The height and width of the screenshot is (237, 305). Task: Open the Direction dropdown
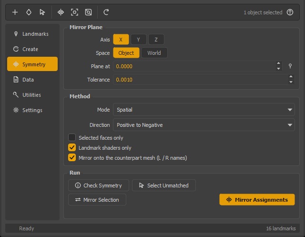click(x=203, y=125)
